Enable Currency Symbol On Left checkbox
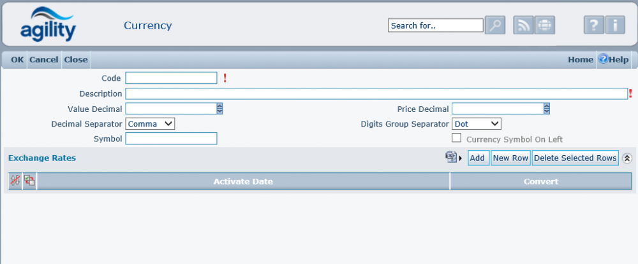 pyautogui.click(x=456, y=138)
